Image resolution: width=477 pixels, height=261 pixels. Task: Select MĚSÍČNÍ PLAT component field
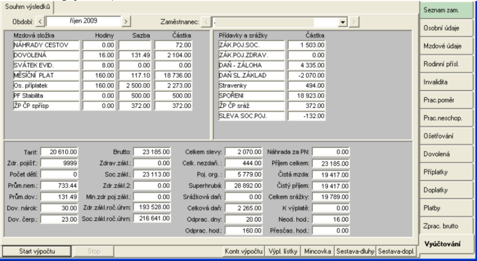(47, 76)
